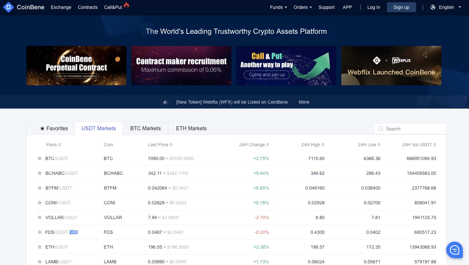Viewport: 469px width, 265px height.
Task: Click the Log In link
Action: pos(373,7)
